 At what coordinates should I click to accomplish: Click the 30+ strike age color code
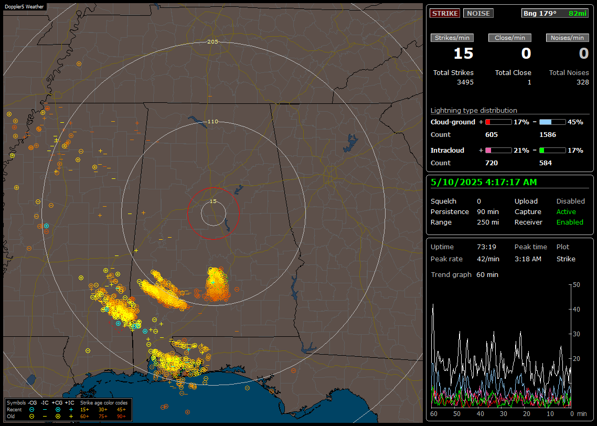click(x=103, y=410)
